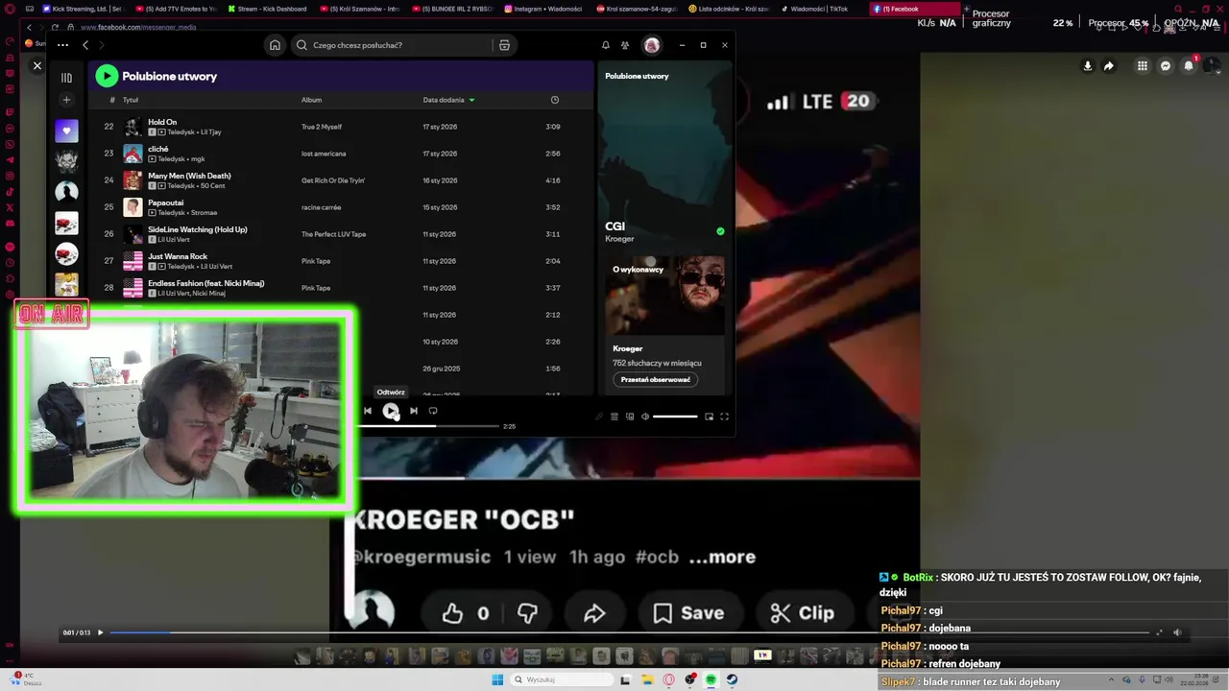
Task: Open the Spotify queue icon
Action: click(614, 417)
